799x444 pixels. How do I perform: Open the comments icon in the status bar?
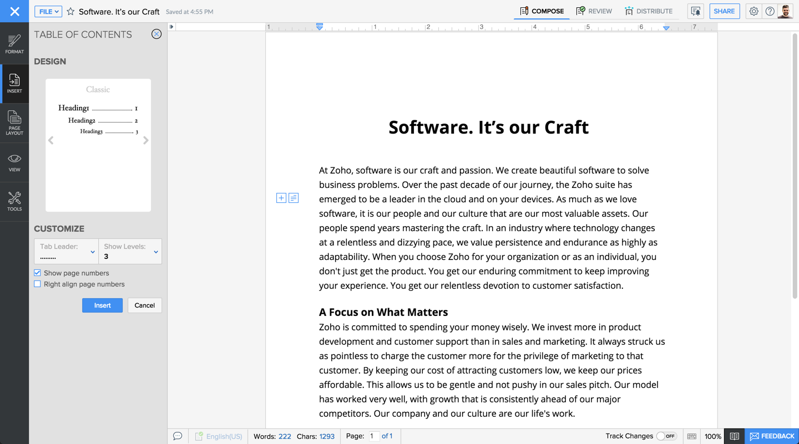click(x=178, y=436)
